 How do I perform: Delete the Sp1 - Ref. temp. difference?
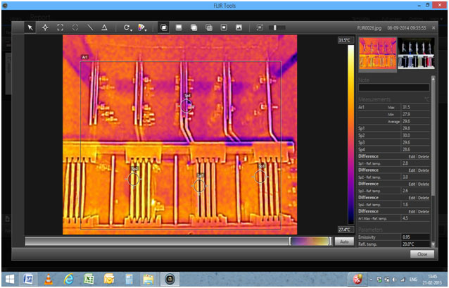click(x=424, y=156)
